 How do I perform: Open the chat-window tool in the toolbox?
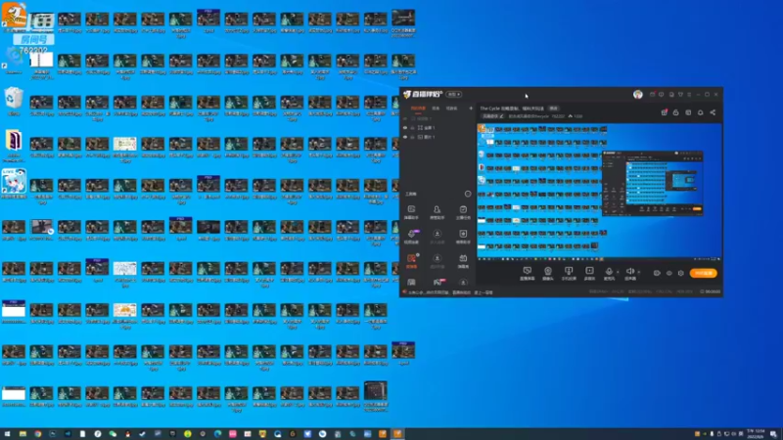[x=411, y=212]
